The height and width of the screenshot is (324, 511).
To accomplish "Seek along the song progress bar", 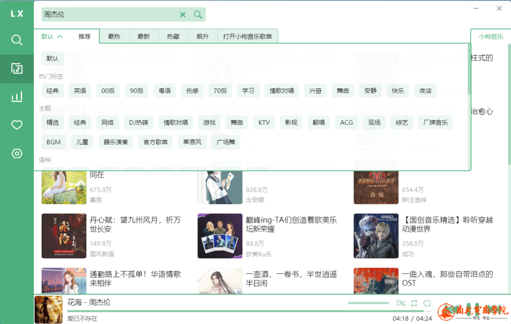I will (x=249, y=311).
